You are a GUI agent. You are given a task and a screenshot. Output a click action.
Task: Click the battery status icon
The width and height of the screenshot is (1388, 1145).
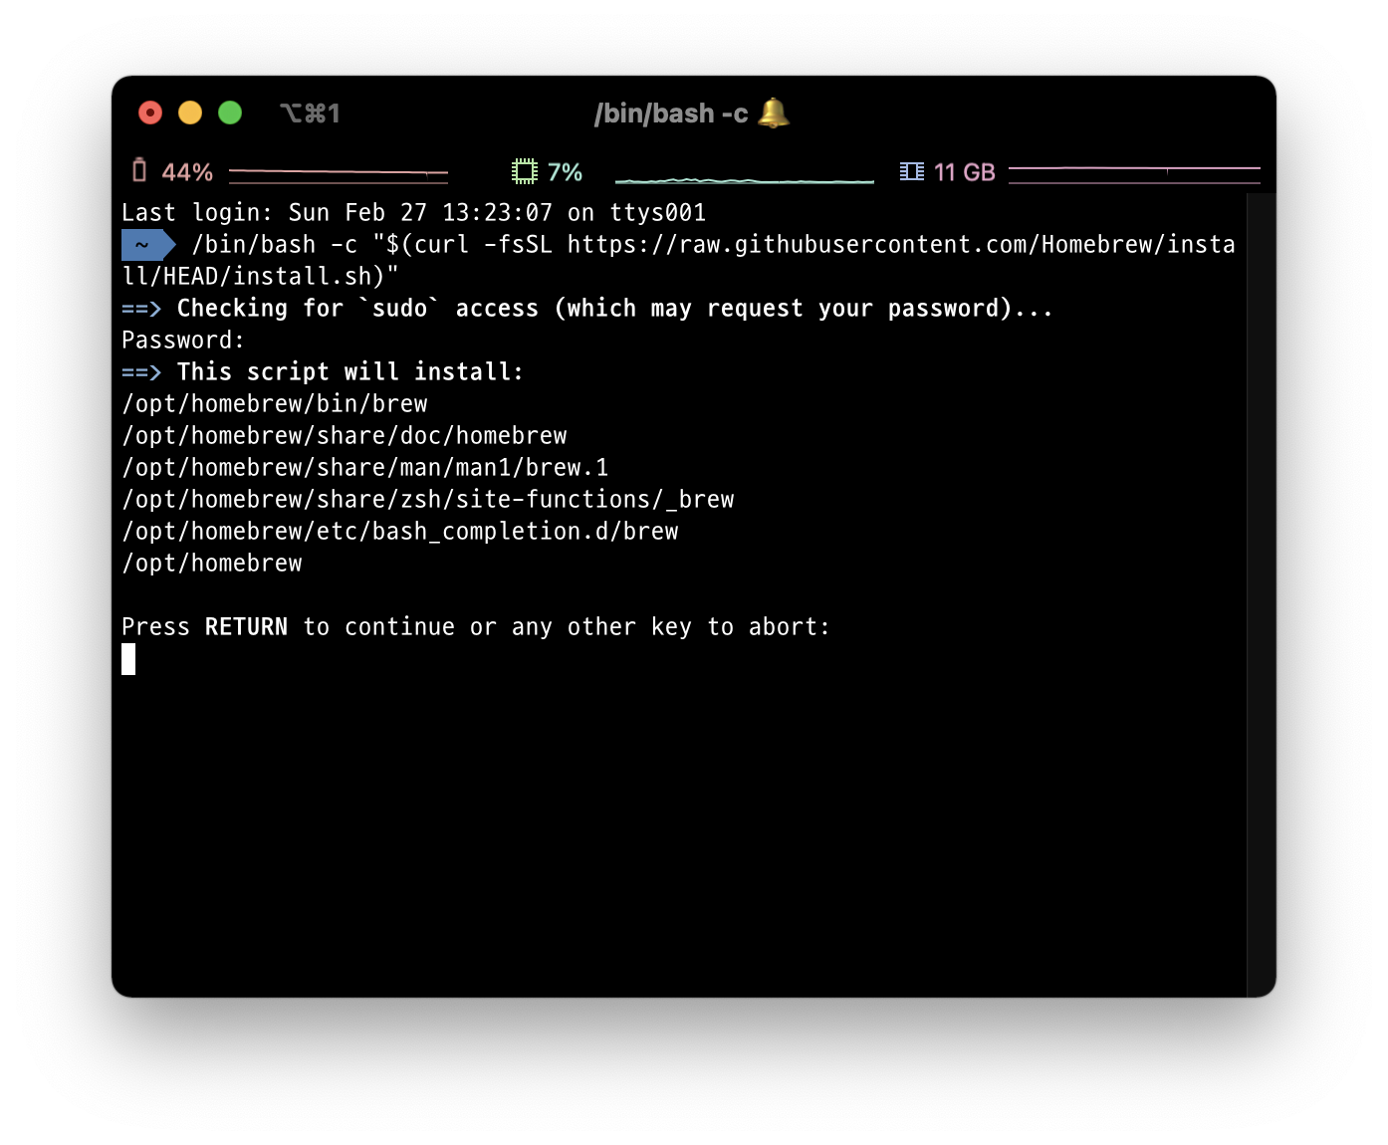click(139, 171)
